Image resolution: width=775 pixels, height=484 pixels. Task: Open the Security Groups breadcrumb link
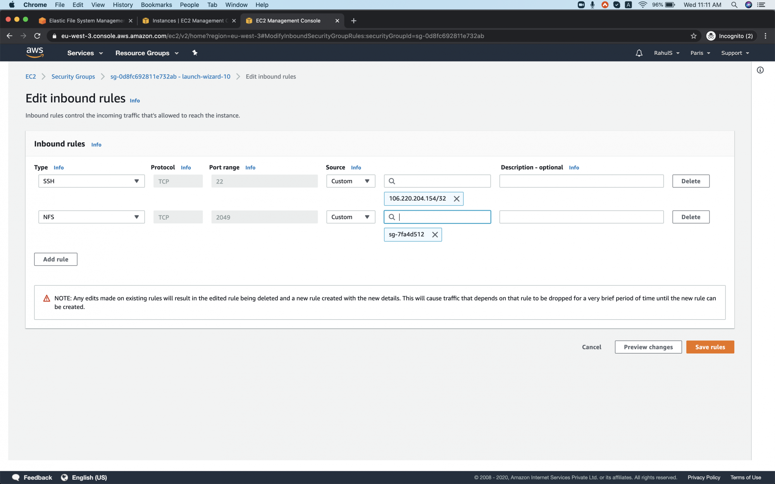coord(73,76)
